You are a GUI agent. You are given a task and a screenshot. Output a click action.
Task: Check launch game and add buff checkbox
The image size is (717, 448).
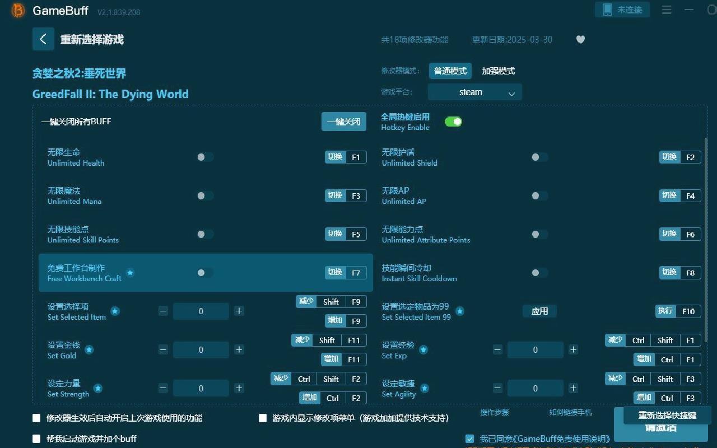tap(36, 438)
